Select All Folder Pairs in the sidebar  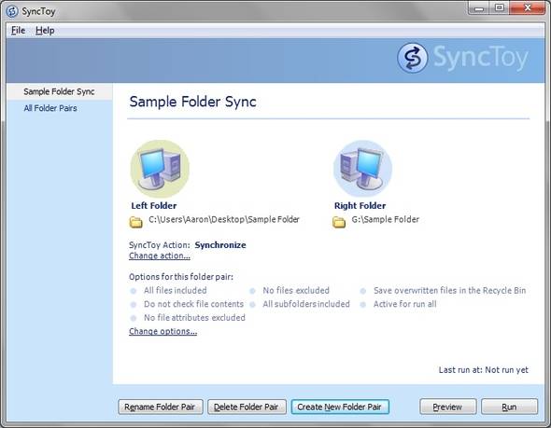pos(50,108)
